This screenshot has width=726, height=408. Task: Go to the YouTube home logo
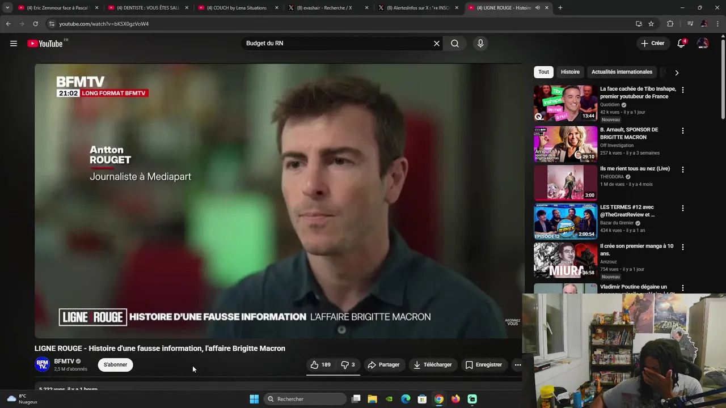pyautogui.click(x=45, y=44)
